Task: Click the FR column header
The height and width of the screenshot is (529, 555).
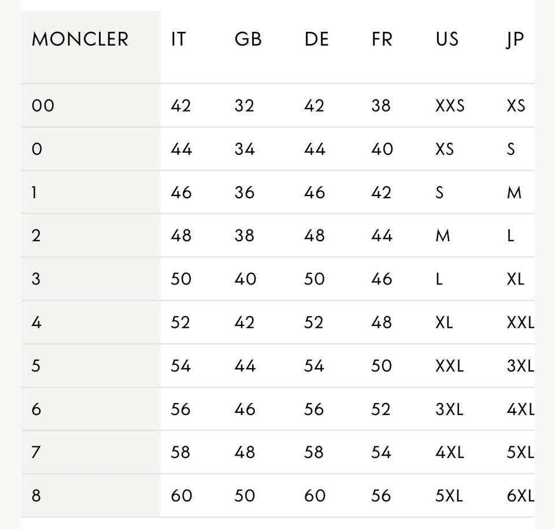Action: coord(383,39)
